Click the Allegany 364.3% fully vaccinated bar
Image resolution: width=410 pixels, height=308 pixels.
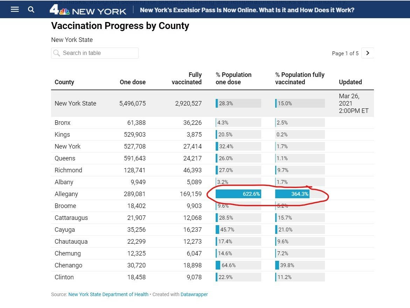292,194
